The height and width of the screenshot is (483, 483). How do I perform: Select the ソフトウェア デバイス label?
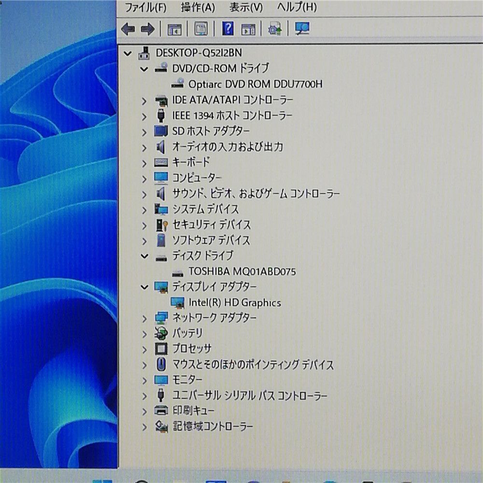211,240
